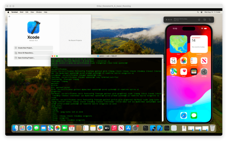This screenshot has height=143, width=229.
Task: Click the Terminal window title admin — zsh
Action: pos(108,56)
